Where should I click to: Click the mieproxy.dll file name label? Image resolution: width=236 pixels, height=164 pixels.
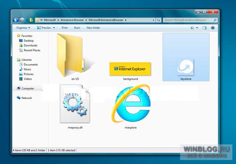pyautogui.click(x=75, y=128)
